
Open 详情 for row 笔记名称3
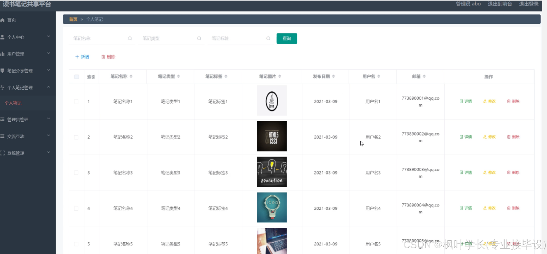click(x=466, y=173)
